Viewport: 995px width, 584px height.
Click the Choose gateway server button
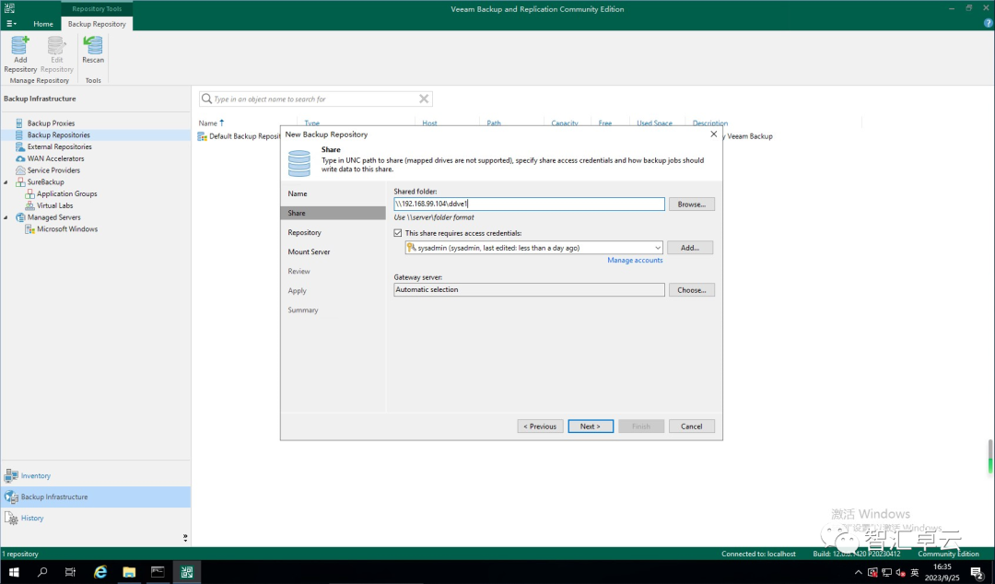click(691, 290)
